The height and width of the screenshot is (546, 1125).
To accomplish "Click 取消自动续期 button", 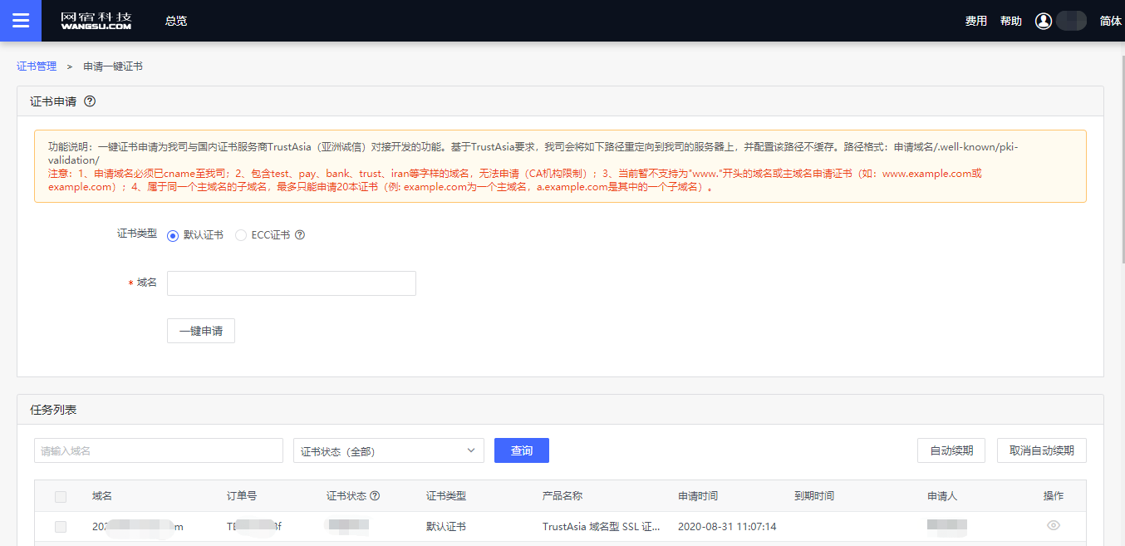I will pos(1042,450).
